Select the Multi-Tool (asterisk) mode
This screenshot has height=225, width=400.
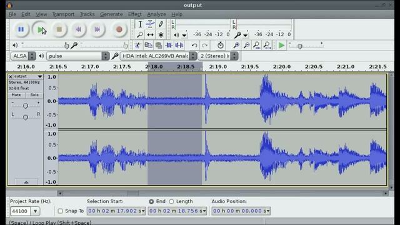161,35
